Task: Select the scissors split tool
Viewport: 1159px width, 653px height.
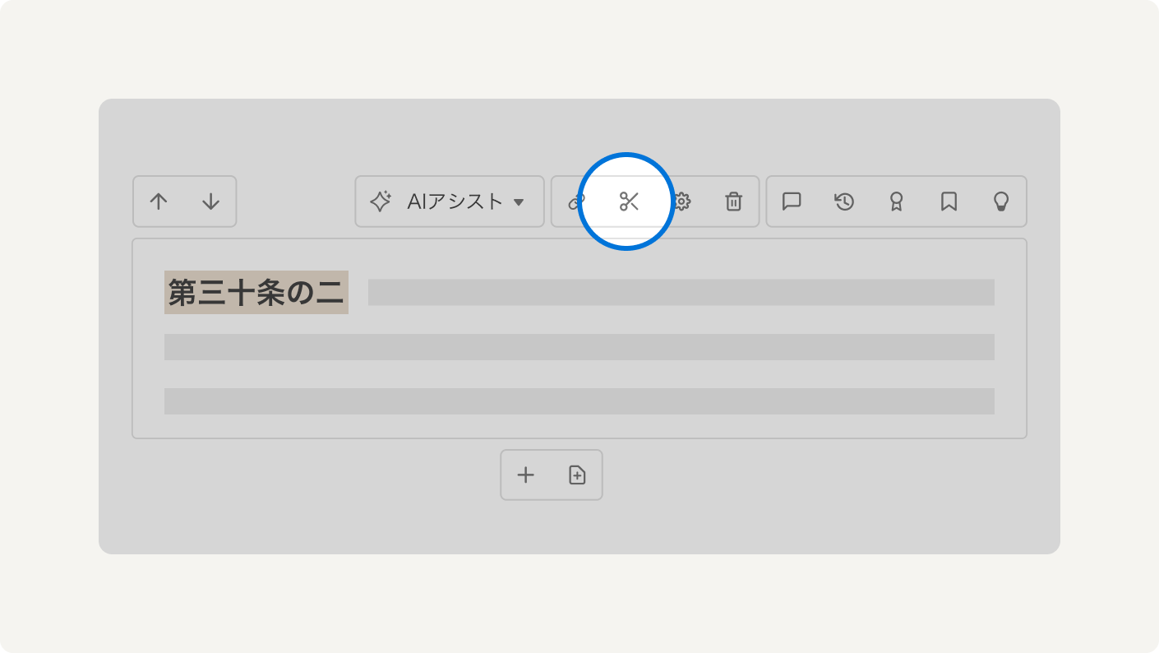Action: [629, 201]
